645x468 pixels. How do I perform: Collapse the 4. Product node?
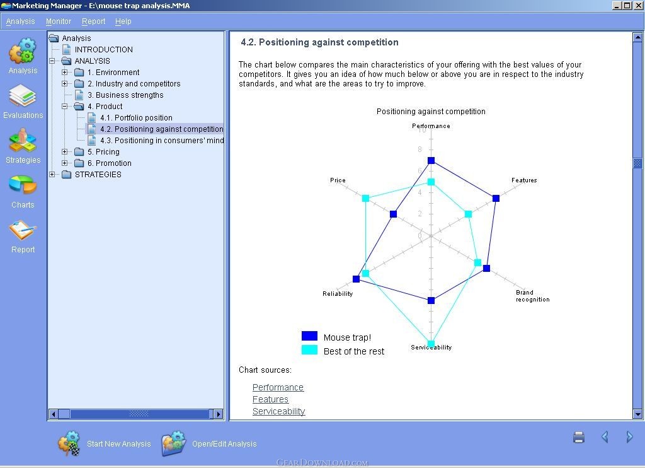(65, 107)
